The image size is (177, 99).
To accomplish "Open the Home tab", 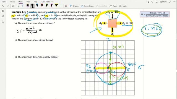I will click(x=4, y=2).
